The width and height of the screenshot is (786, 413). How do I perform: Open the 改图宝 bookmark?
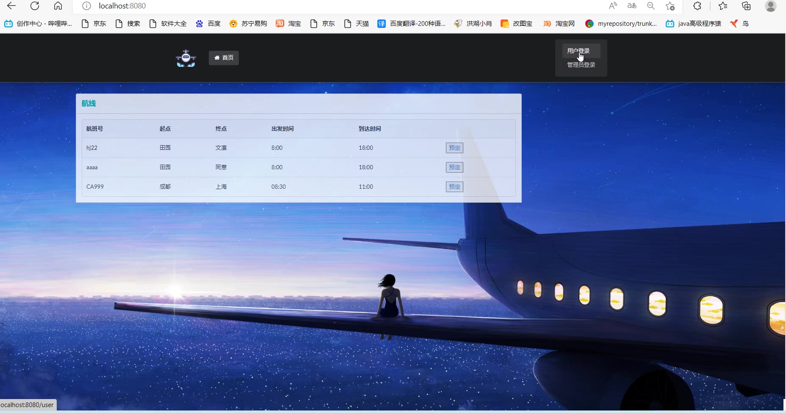tap(516, 24)
